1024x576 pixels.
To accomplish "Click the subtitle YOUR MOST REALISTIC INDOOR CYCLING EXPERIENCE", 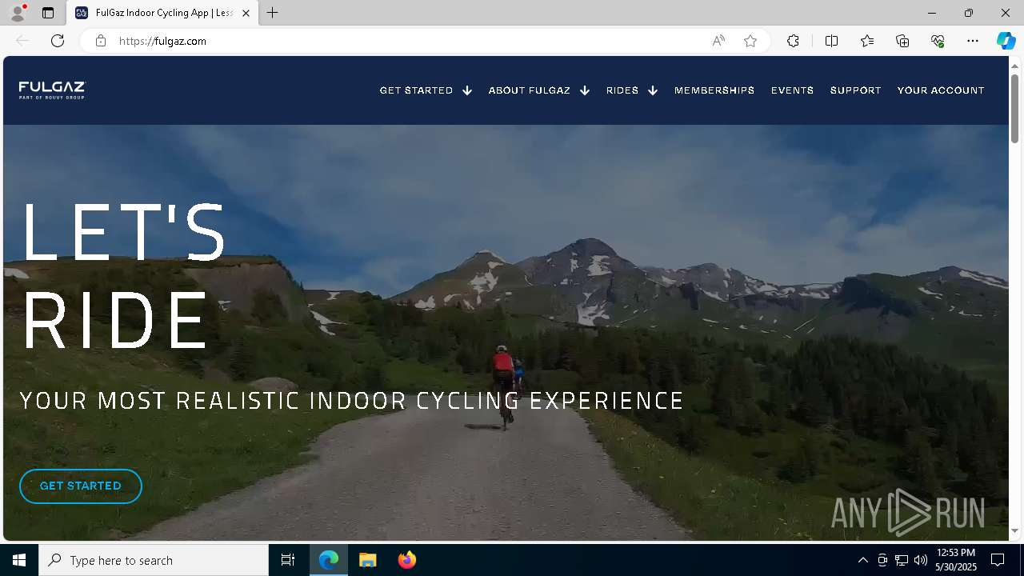I will tap(352, 400).
